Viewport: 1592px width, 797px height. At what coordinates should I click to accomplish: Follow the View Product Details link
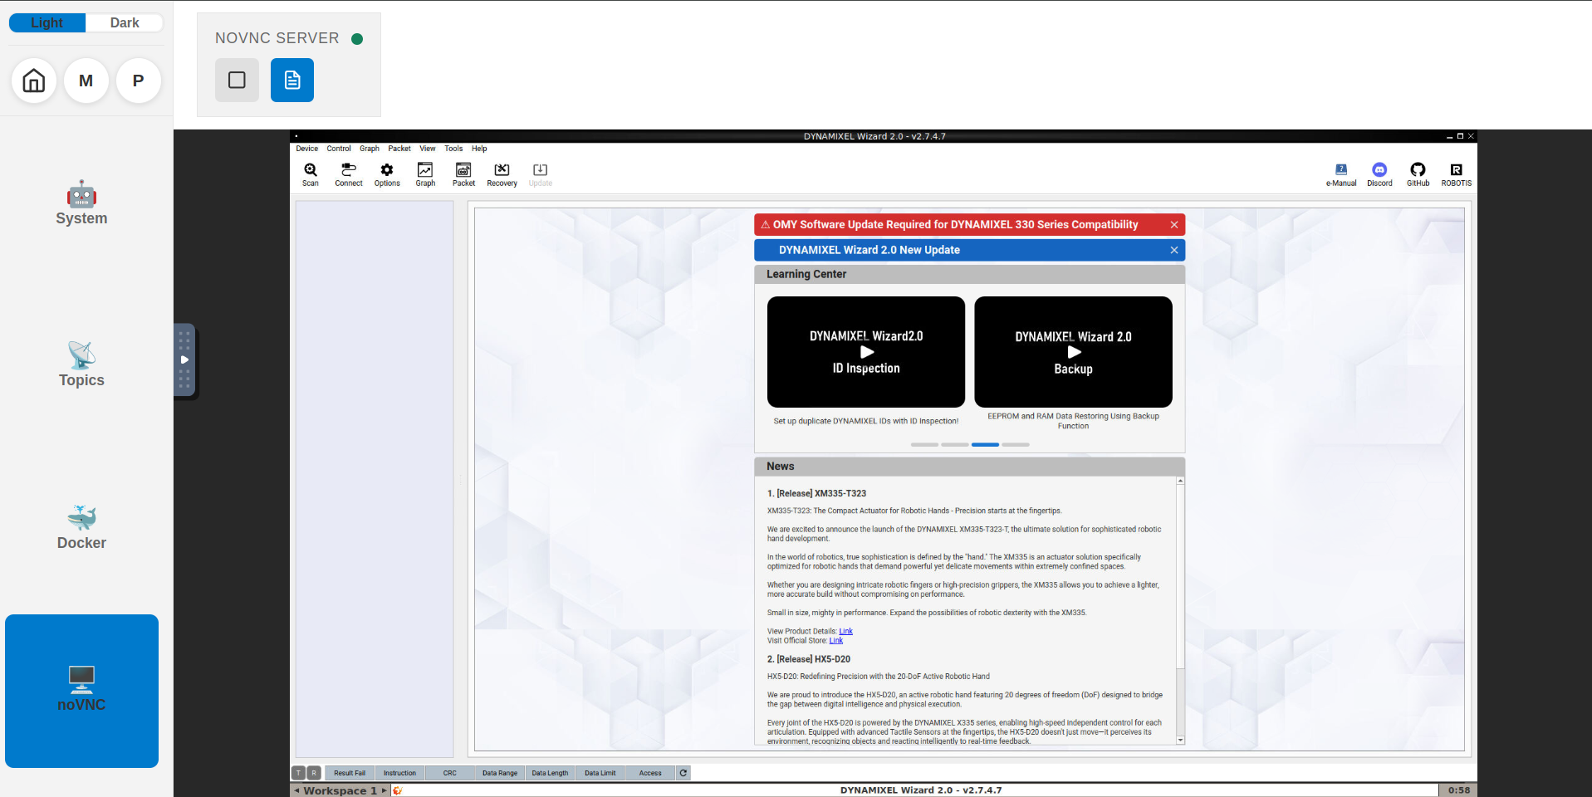pos(846,632)
